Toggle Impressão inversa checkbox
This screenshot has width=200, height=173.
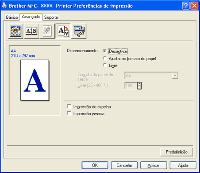[x=69, y=114]
